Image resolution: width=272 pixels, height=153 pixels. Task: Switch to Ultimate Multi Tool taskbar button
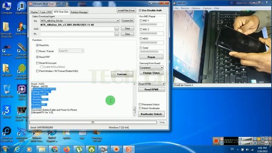coord(128,149)
